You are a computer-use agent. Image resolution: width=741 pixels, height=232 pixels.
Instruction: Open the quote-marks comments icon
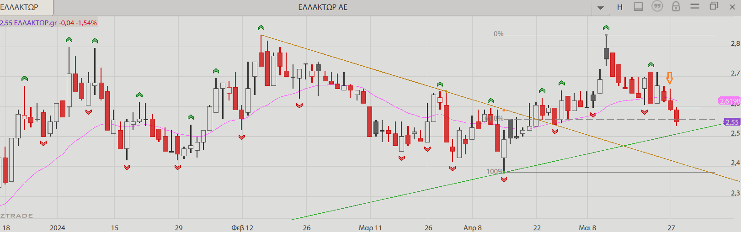[x=657, y=6]
